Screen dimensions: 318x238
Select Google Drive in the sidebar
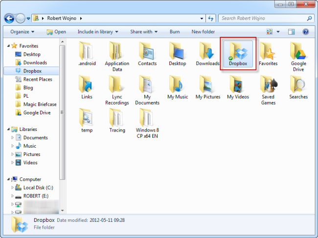coord(37,112)
